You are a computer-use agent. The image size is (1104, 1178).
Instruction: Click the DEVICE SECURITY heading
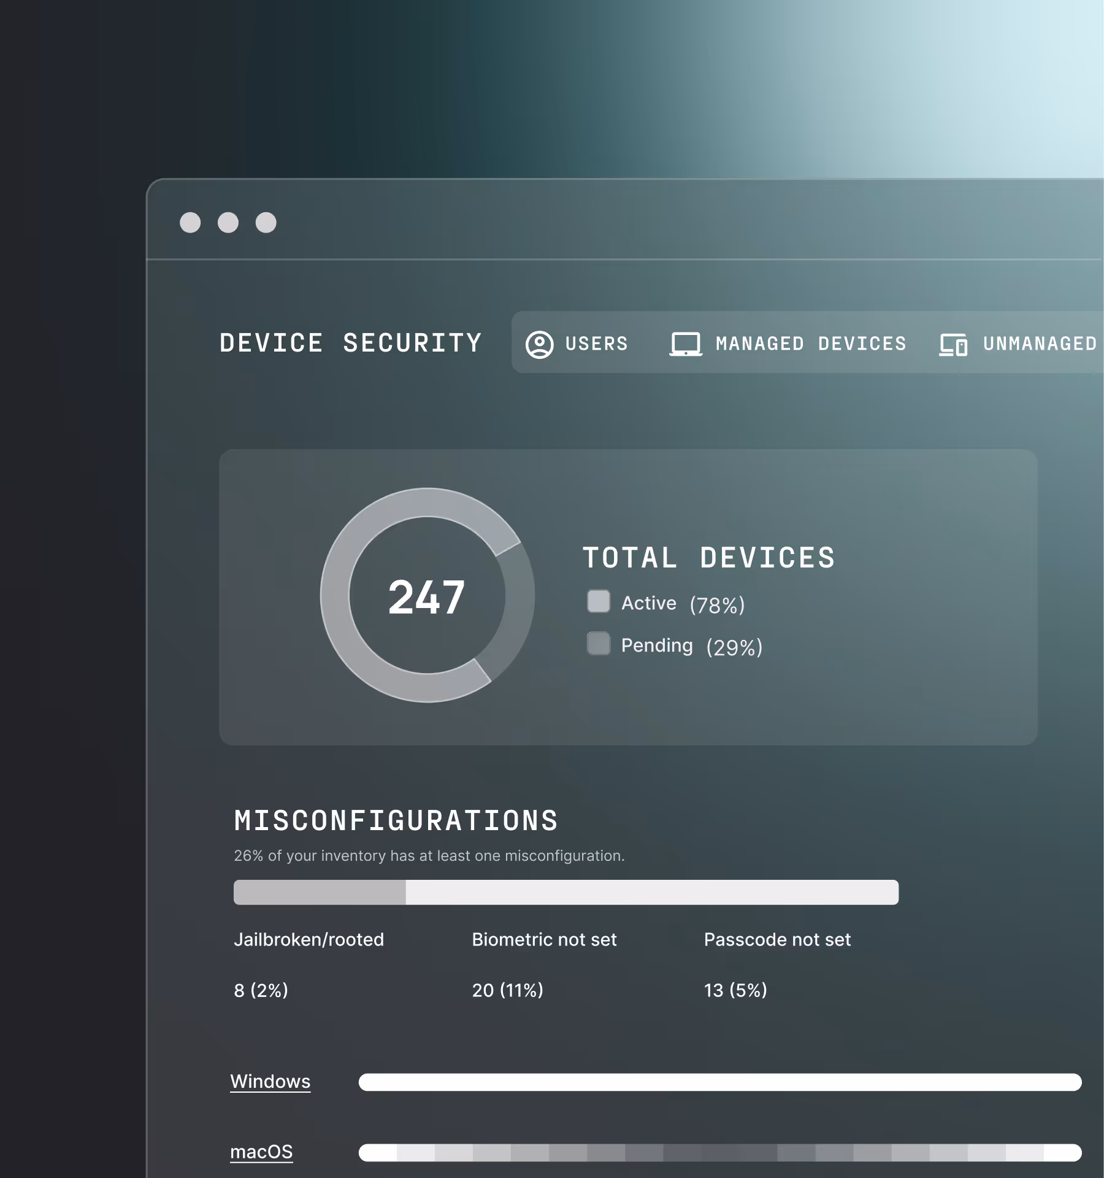(x=351, y=343)
